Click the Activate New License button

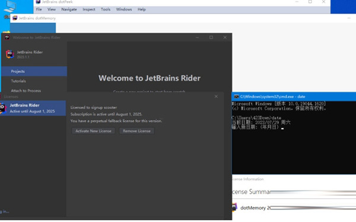tap(93, 131)
